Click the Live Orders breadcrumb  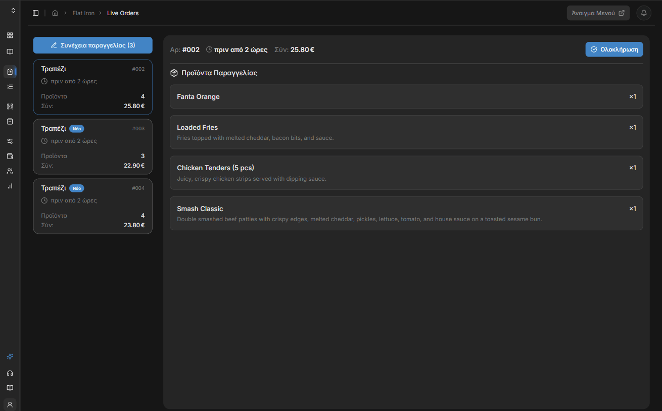(x=123, y=13)
